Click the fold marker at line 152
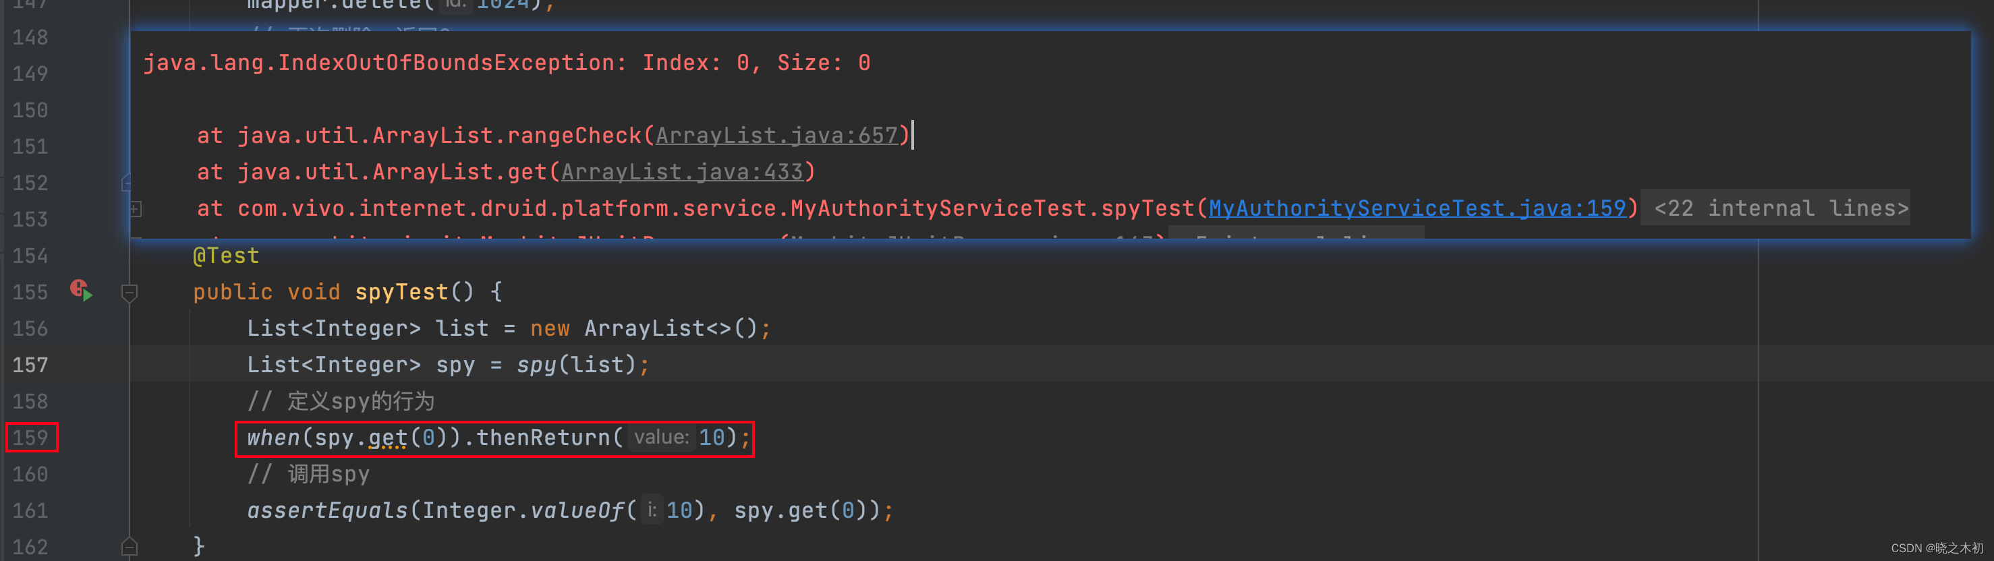This screenshot has width=1994, height=561. [x=127, y=183]
